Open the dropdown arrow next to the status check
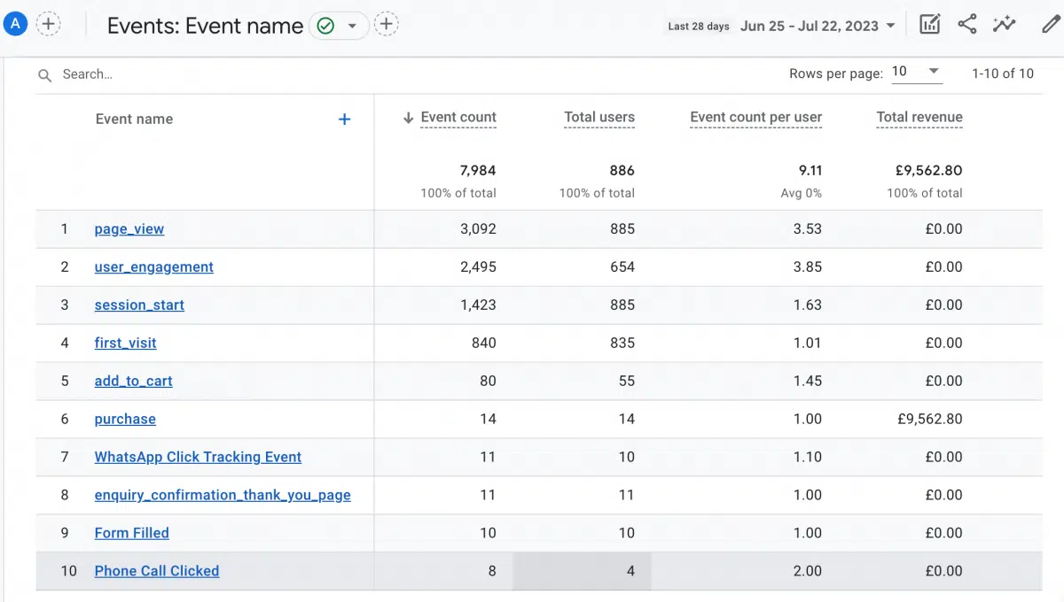The height and width of the screenshot is (602, 1064). [352, 26]
